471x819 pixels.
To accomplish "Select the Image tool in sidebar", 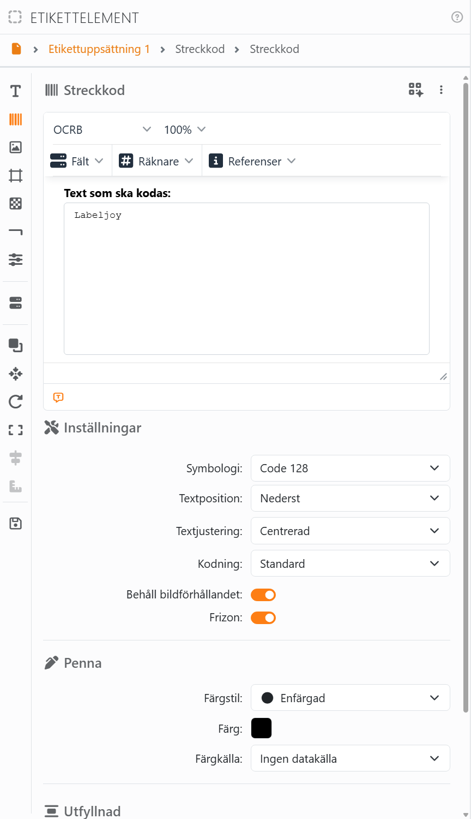I will pyautogui.click(x=15, y=147).
